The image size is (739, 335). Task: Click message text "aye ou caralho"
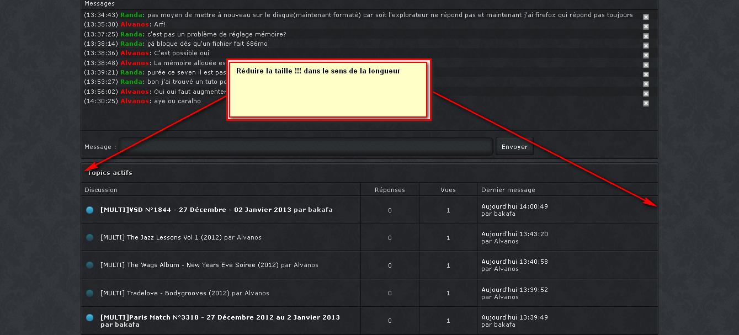(177, 101)
